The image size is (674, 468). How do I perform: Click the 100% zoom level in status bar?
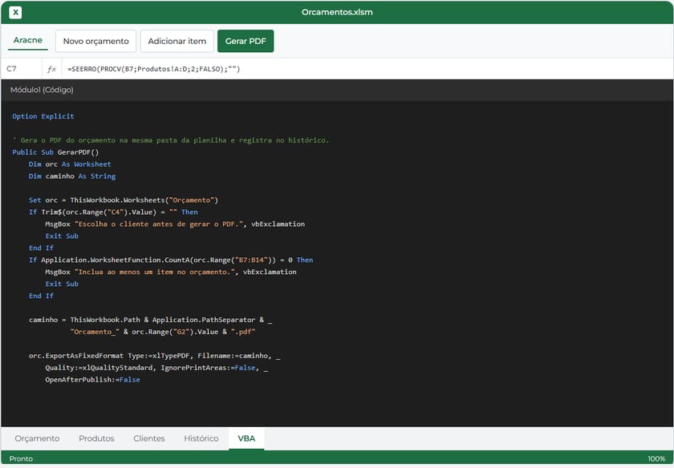(656, 458)
